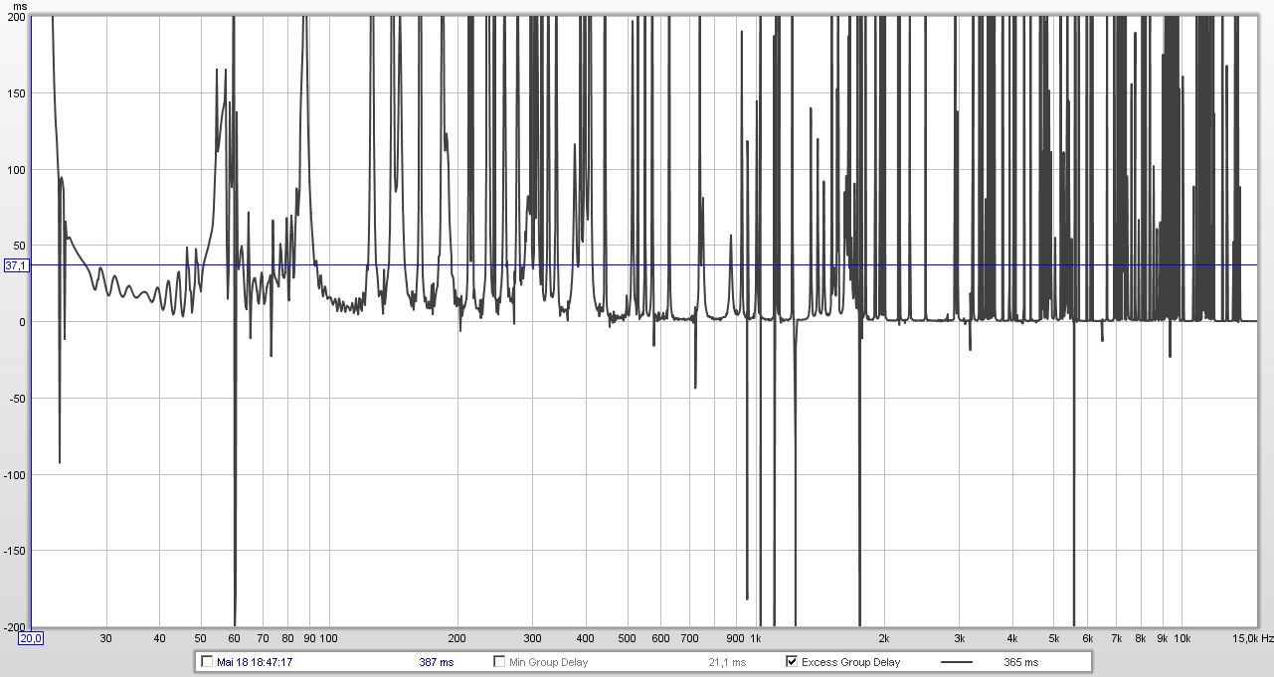Screen dimensions: 1274x677
Task: Click the 1k frequency axis label
Action: tap(756, 638)
